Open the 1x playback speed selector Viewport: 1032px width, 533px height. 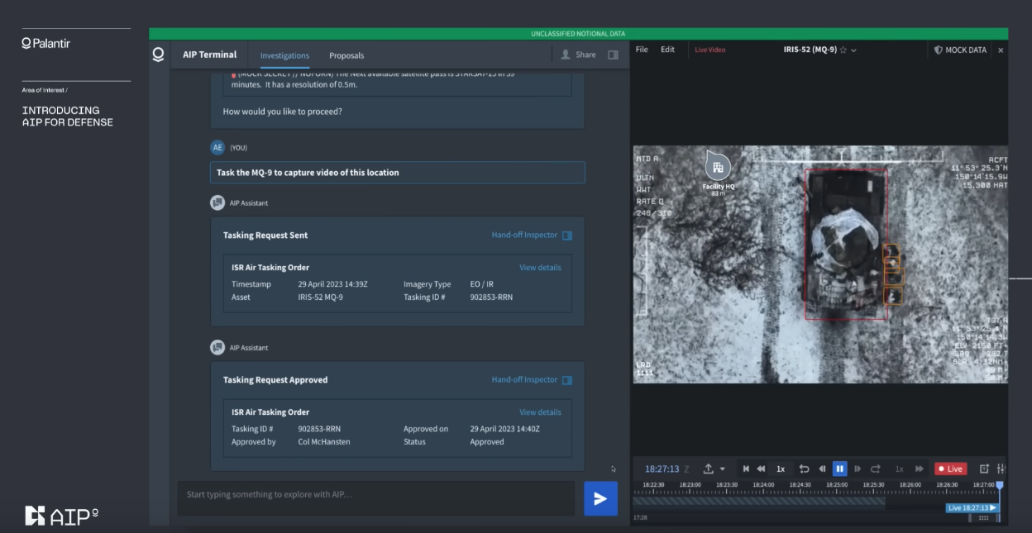pyautogui.click(x=781, y=469)
